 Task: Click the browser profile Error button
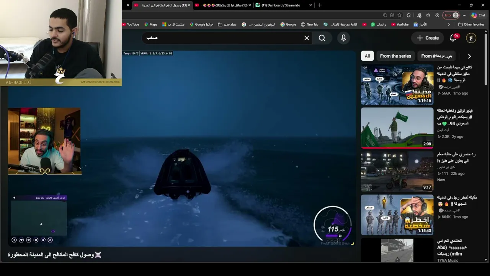pyautogui.click(x=451, y=15)
